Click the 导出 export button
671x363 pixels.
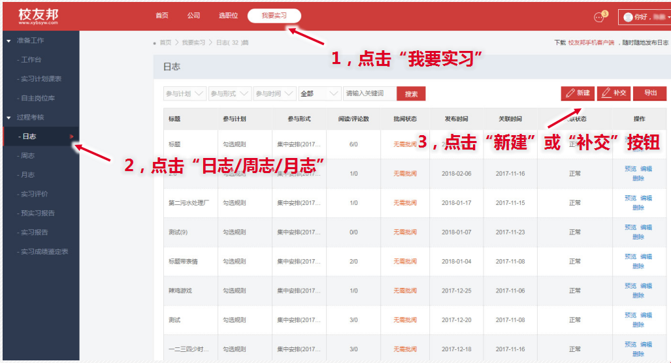pyautogui.click(x=650, y=93)
